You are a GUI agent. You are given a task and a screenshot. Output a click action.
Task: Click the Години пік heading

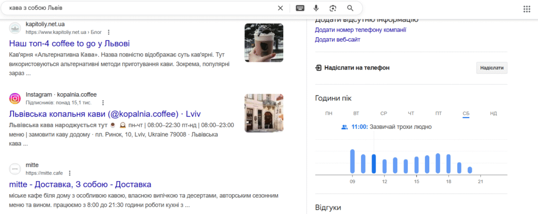click(x=333, y=98)
